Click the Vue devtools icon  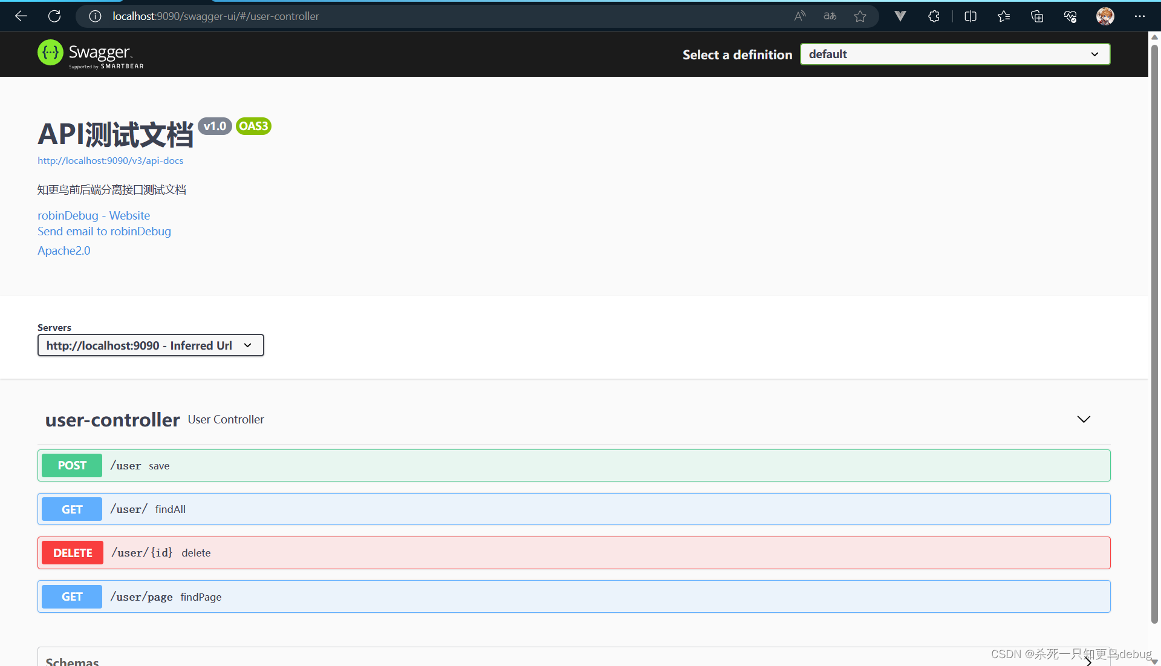(900, 16)
